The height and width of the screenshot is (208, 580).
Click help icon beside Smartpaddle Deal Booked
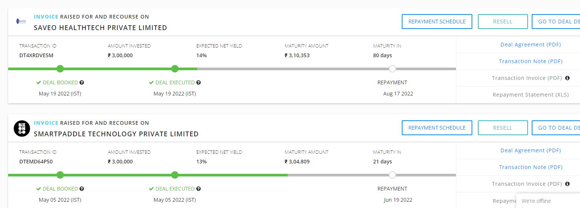coord(82,189)
